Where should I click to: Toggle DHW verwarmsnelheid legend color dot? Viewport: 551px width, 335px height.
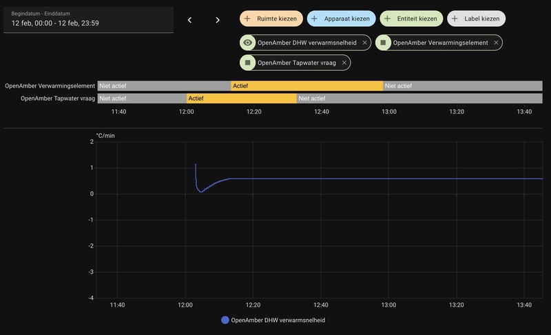225,321
